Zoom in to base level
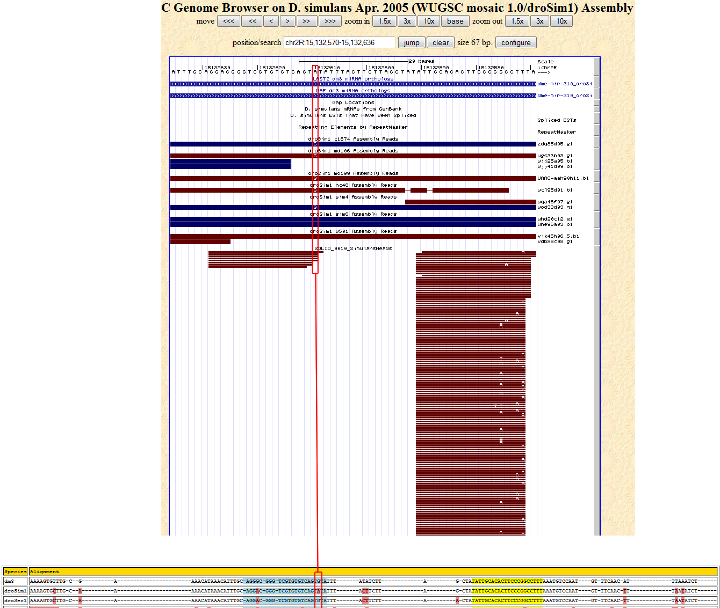Viewport: 720px width, 608px height. 455,21
